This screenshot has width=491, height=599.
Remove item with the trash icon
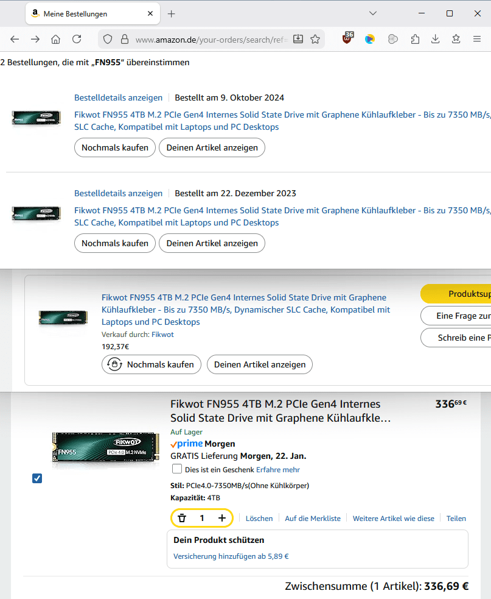(x=182, y=518)
